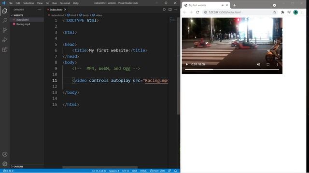Mute the My first website tab audio
The width and height of the screenshot is (309, 173).
coord(223,5)
